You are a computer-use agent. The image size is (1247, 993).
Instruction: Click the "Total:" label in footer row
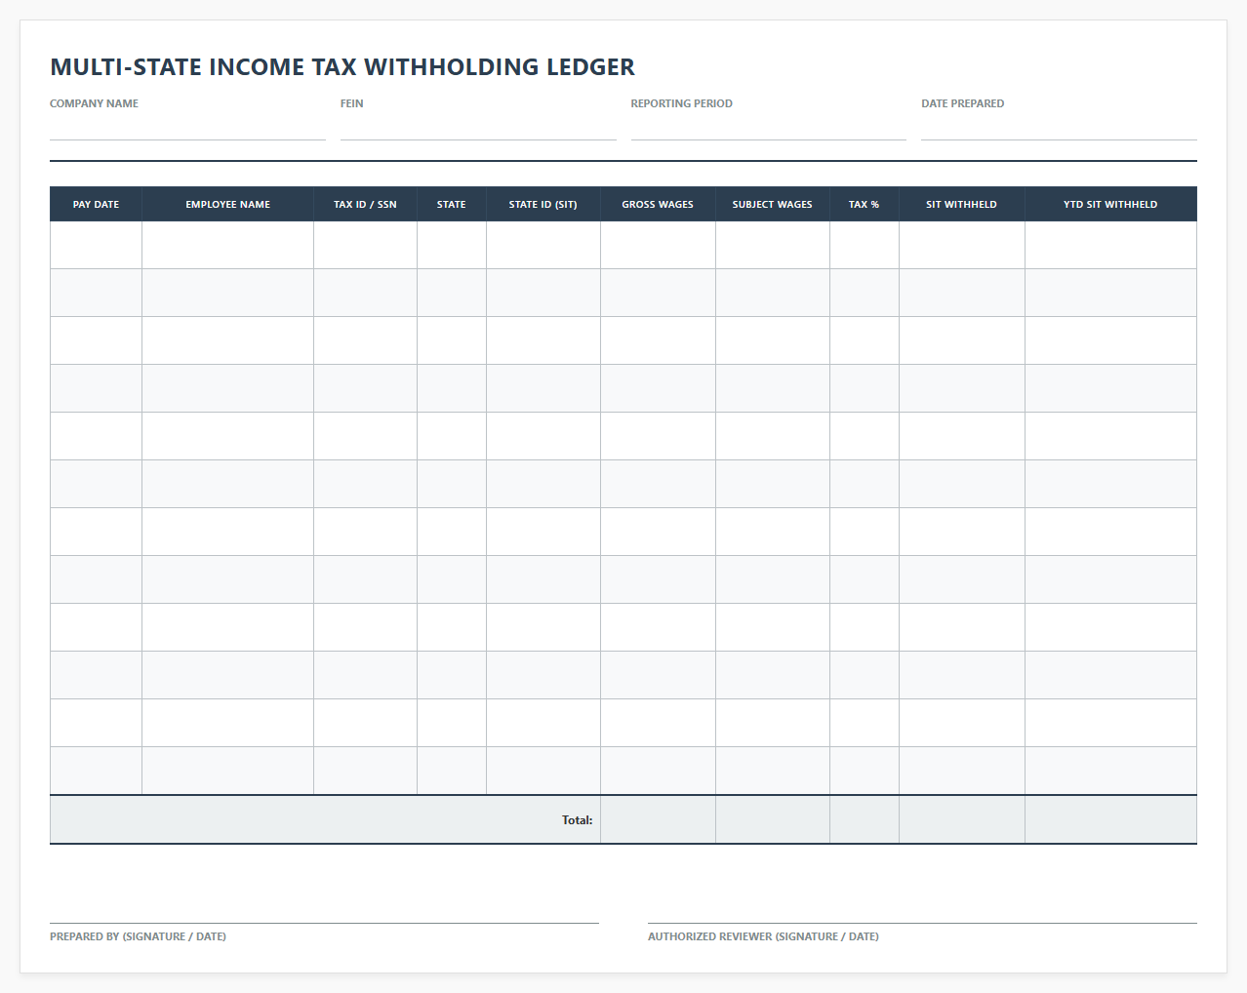click(578, 820)
